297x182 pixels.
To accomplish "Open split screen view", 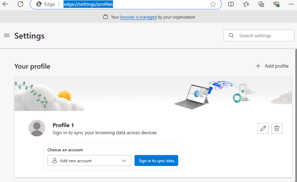I will [x=231, y=4].
